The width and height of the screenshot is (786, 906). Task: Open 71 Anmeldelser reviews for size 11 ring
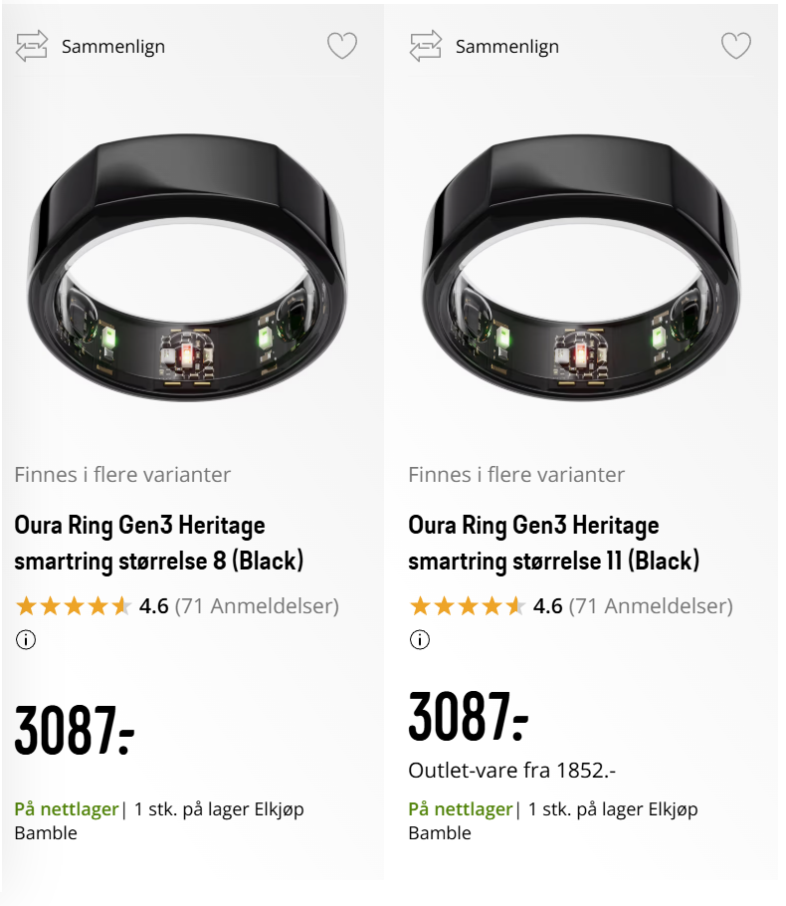tap(651, 606)
